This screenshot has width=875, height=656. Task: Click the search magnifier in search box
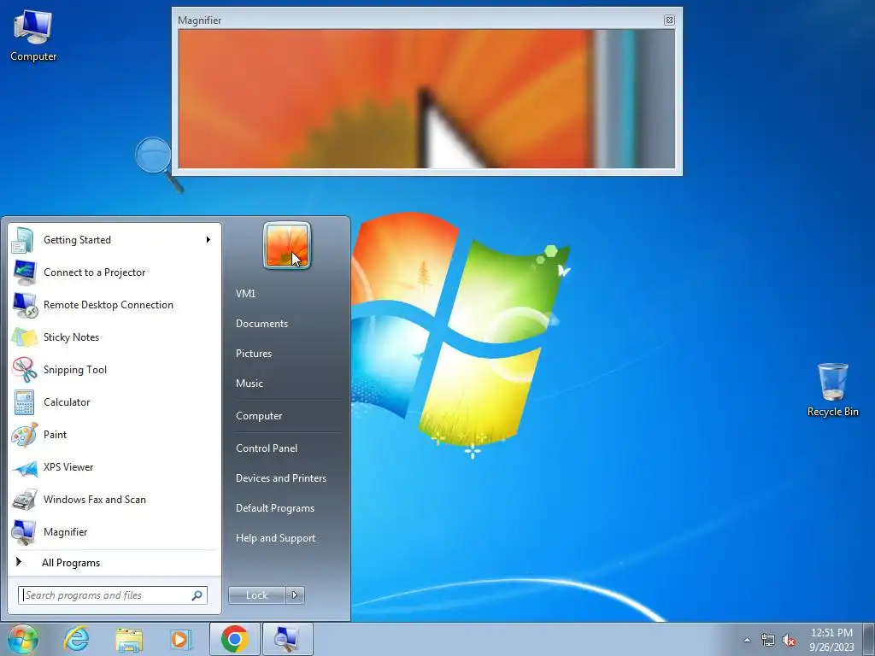coord(197,595)
